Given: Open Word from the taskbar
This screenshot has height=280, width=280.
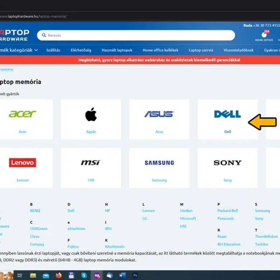Looking at the screenshot, I should [x=123, y=275].
